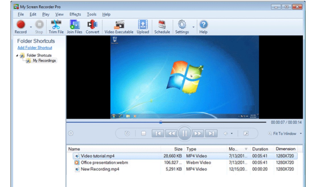316x187 pixels.
Task: Click the 00:00:07 / 00:00:14 time display
Action: [286, 122]
